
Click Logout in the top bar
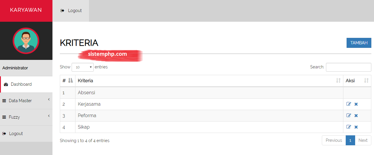point(71,11)
